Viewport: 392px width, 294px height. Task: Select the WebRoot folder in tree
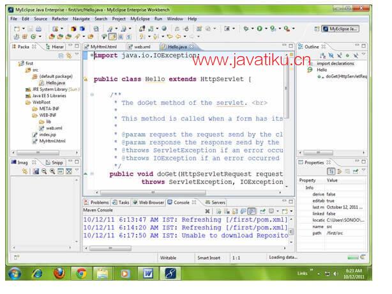[38, 102]
